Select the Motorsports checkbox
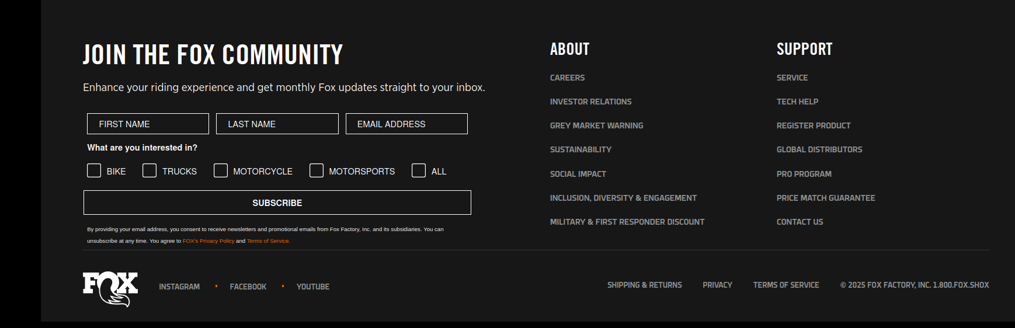Screen dimensions: 1015x328 (x=317, y=170)
